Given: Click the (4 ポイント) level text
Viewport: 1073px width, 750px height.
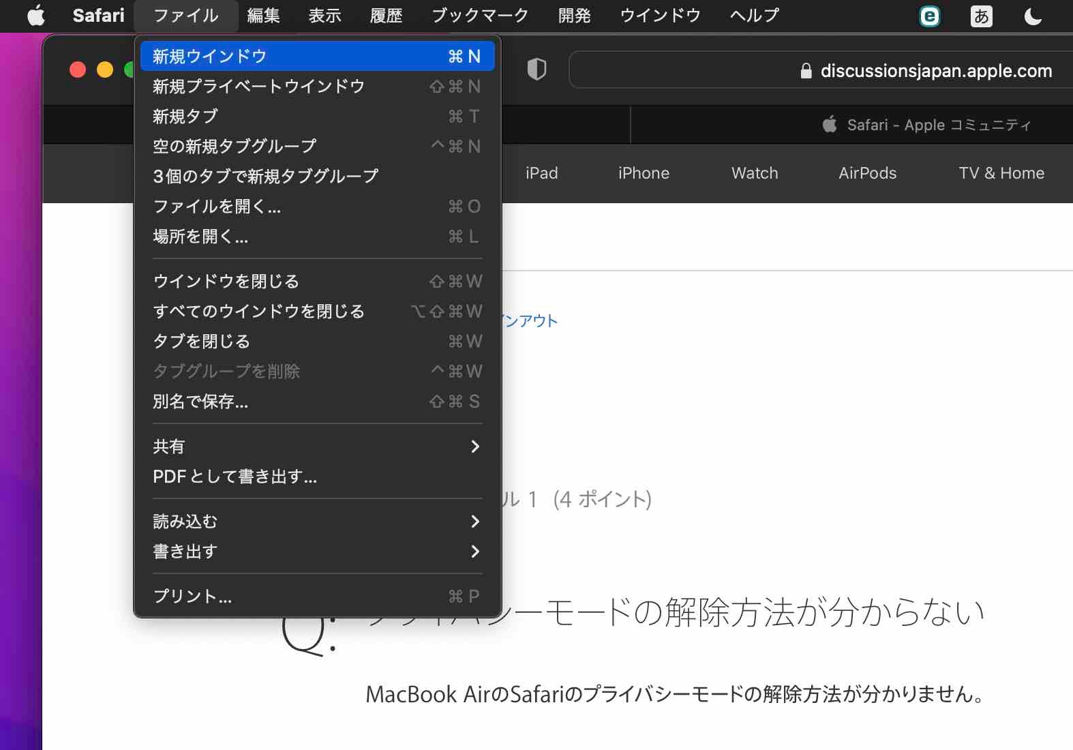Looking at the screenshot, I should coord(602,499).
